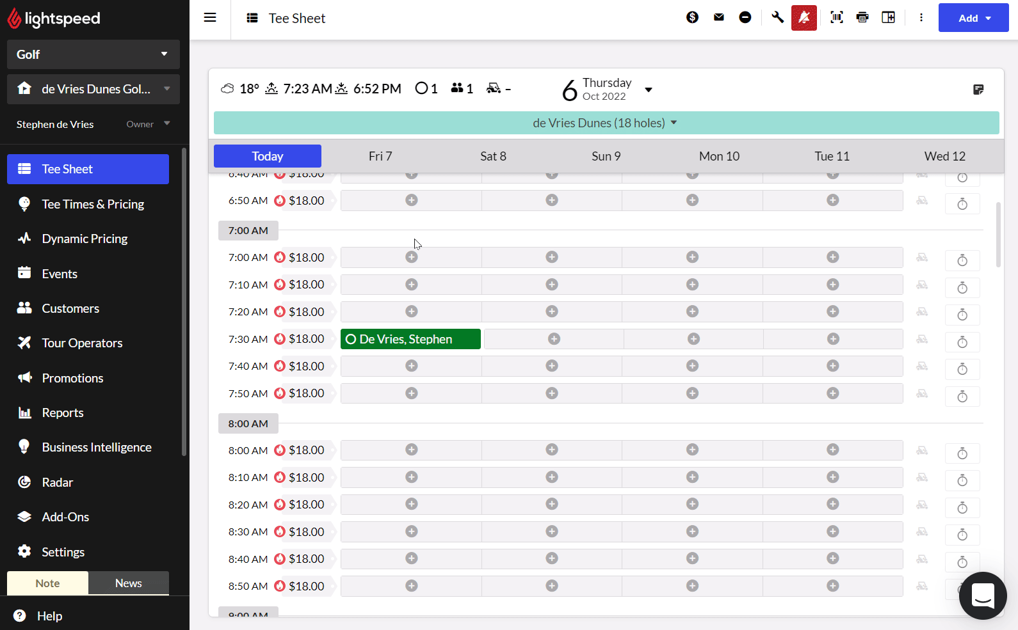This screenshot has width=1018, height=630.
Task: Select the Note tab
Action: pos(47,583)
